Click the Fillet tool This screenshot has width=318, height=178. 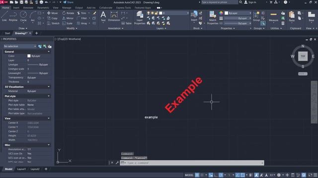pyautogui.click(x=82, y=18)
